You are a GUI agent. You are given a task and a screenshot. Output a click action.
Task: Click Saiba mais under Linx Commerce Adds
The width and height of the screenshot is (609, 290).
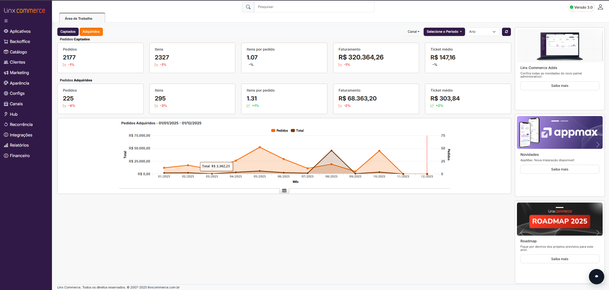click(560, 86)
